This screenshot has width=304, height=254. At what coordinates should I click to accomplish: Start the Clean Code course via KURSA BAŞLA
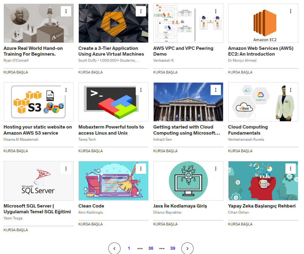[91, 224]
